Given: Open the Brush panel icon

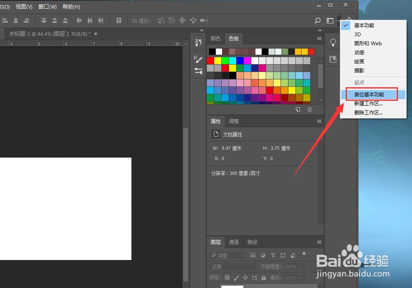Looking at the screenshot, I should (199, 59).
